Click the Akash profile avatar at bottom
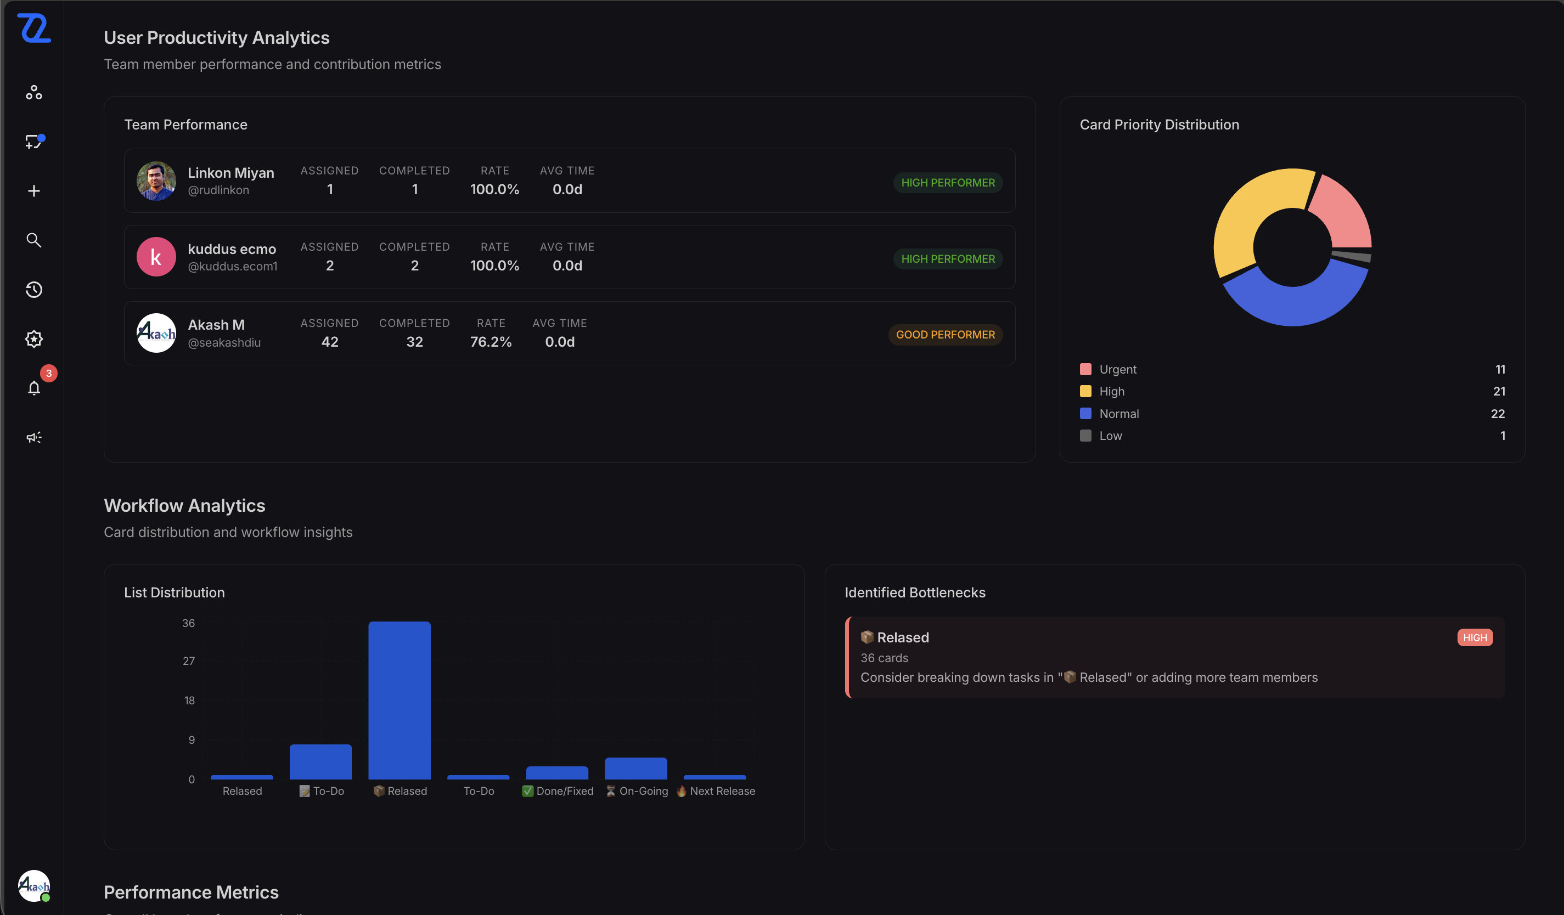 [34, 885]
